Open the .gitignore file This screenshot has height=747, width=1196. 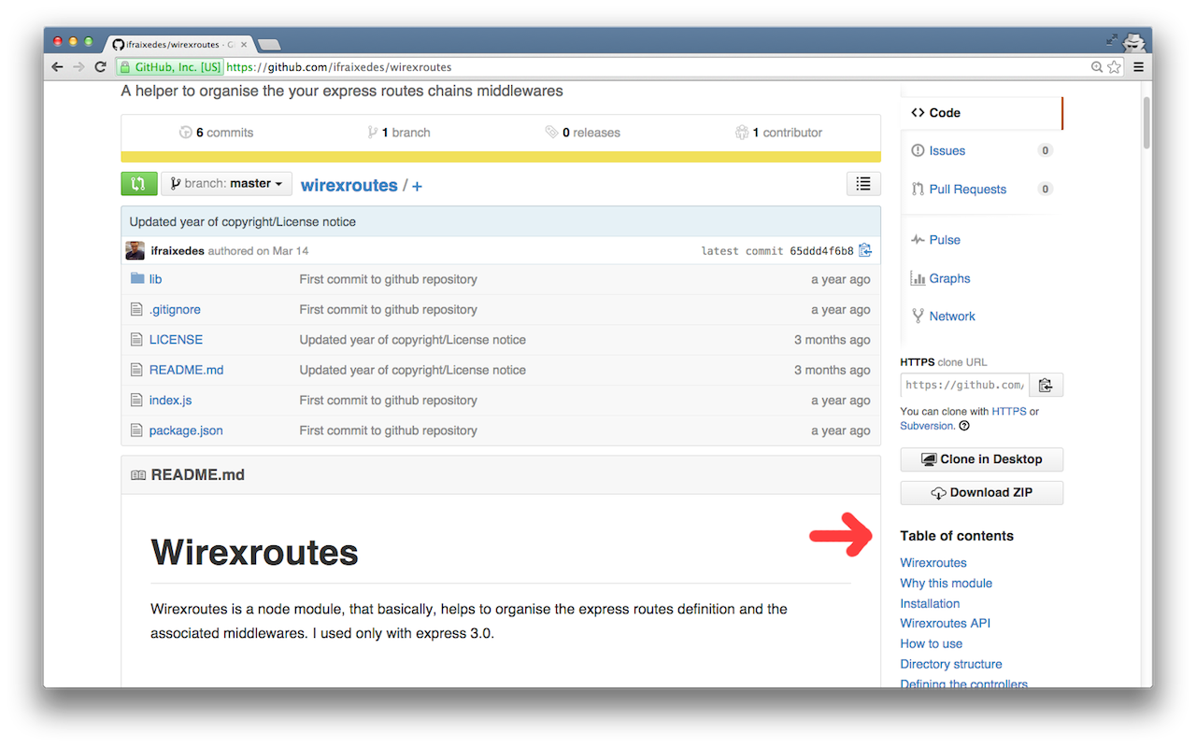[175, 309]
